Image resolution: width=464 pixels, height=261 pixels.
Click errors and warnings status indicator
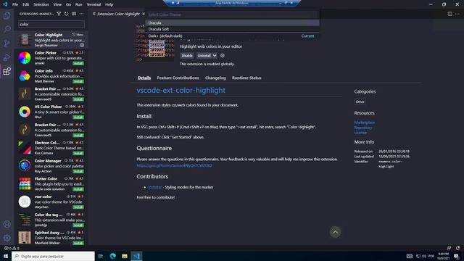pos(12,248)
